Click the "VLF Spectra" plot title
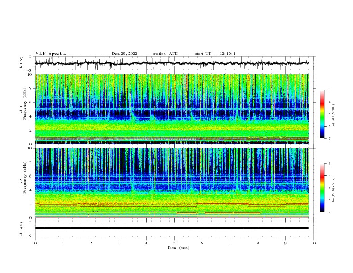353x273 pixels. coord(50,54)
